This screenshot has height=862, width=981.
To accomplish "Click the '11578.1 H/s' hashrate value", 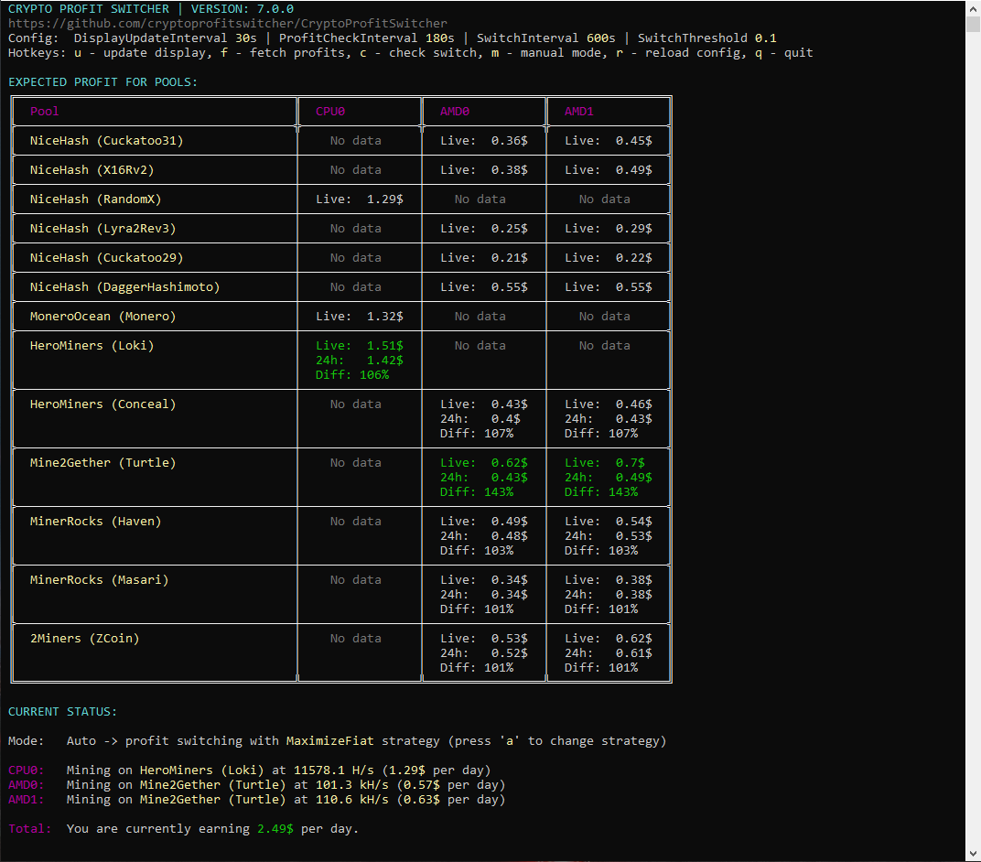I will click(334, 770).
